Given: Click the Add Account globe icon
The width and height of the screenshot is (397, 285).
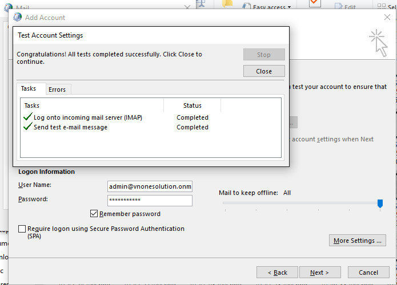Looking at the screenshot, I should tap(17, 18).
